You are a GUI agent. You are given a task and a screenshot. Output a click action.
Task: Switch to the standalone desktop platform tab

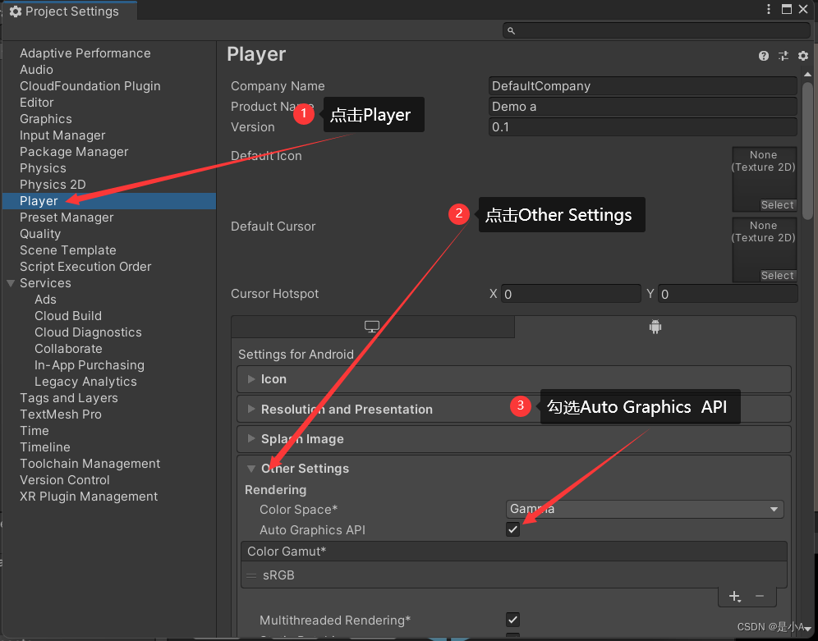pos(372,327)
